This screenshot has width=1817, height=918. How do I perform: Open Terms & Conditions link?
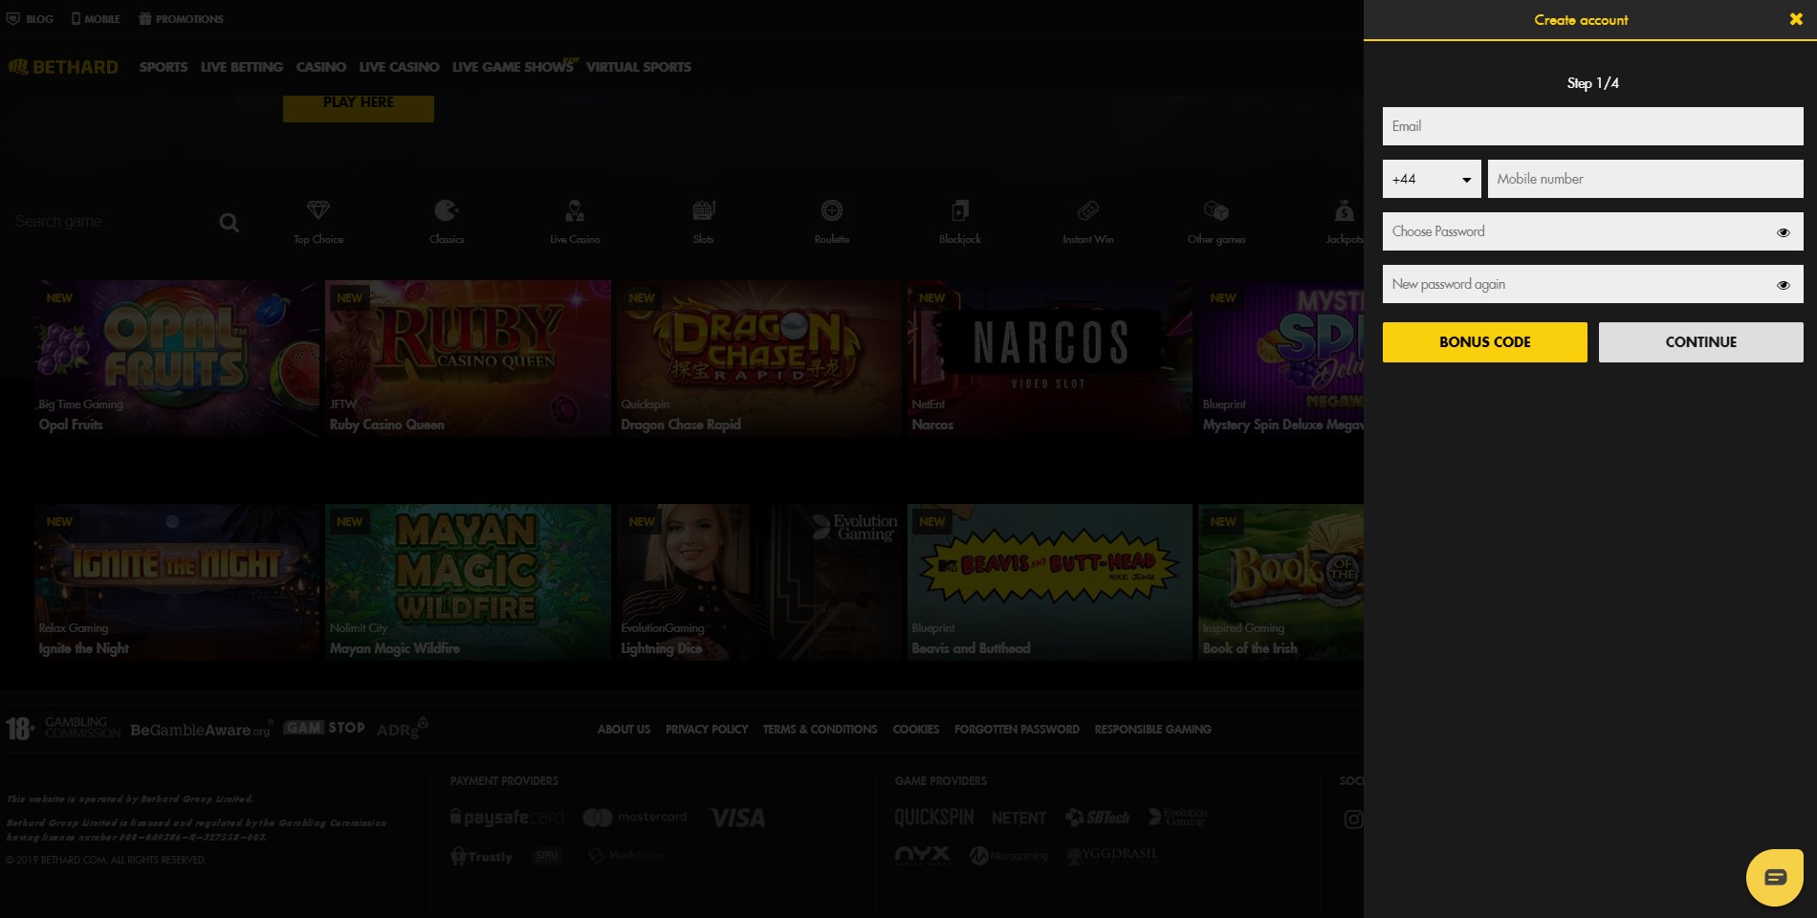coord(820,730)
